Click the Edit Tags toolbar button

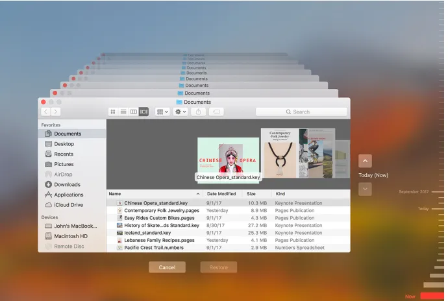point(216,112)
